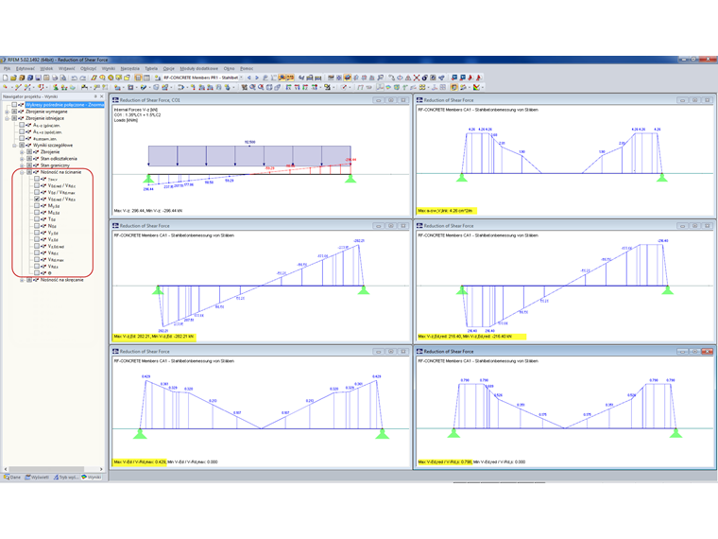Close the Nawigator projektu panel
The height and width of the screenshot is (539, 718).
click(102, 96)
